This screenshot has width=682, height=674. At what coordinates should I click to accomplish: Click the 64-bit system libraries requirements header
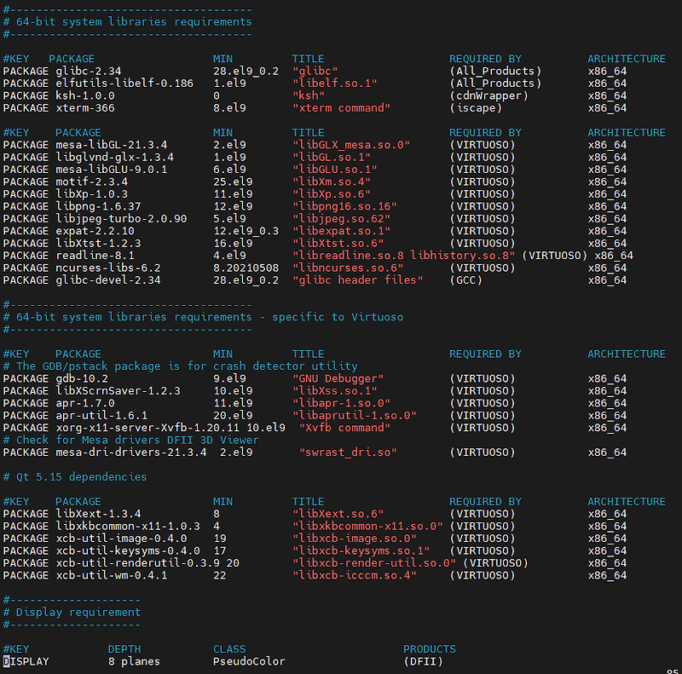(x=128, y=21)
